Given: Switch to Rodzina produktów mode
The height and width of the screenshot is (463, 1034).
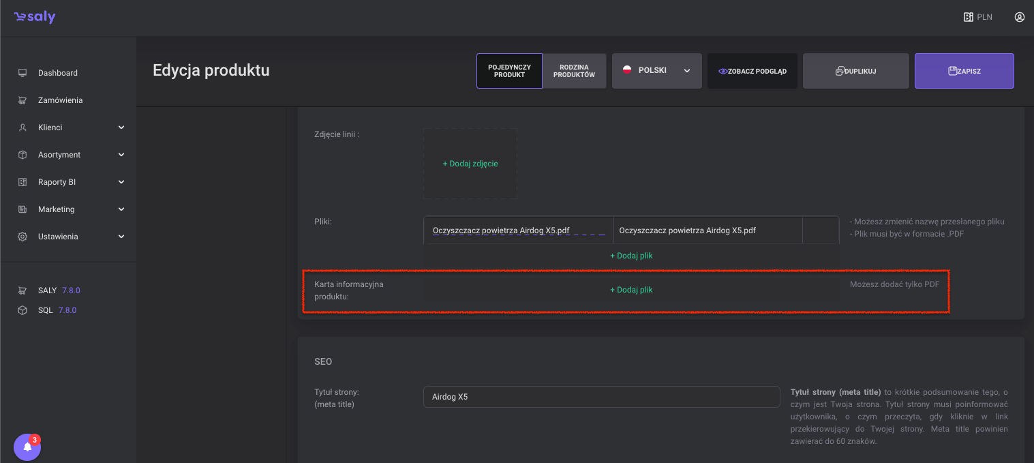Looking at the screenshot, I should (x=574, y=71).
